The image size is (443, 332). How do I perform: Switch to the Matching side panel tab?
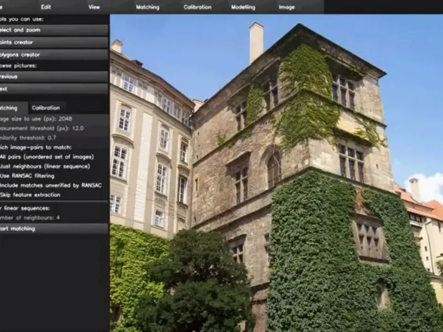[13, 108]
